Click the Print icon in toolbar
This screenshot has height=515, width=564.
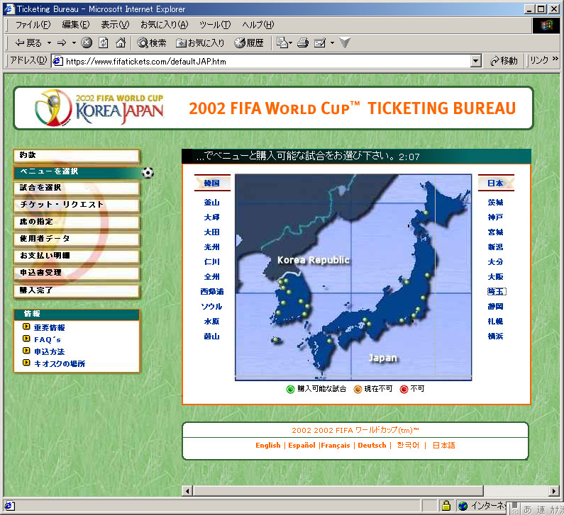click(303, 43)
